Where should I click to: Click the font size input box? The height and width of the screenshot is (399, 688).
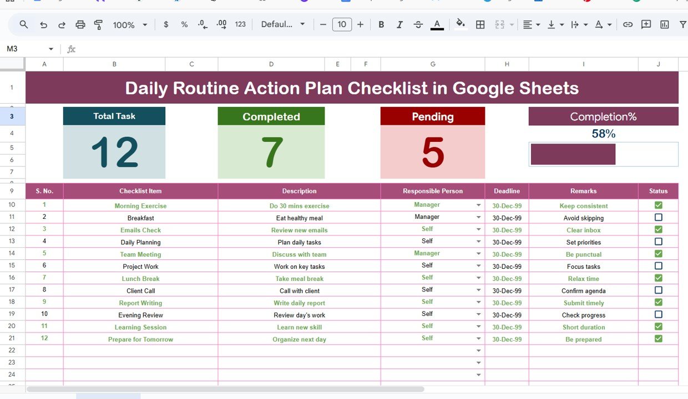coord(342,24)
